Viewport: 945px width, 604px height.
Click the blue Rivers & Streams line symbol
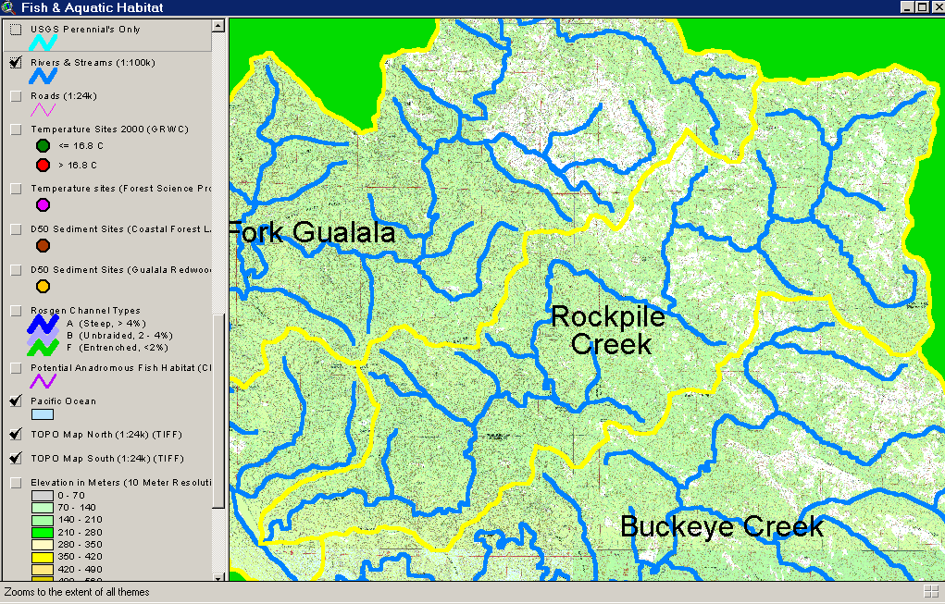[x=44, y=76]
